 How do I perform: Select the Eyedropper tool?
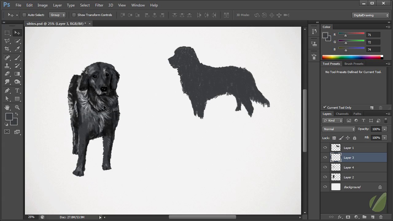(17, 49)
